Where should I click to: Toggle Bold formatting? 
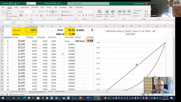(x=21, y=15)
